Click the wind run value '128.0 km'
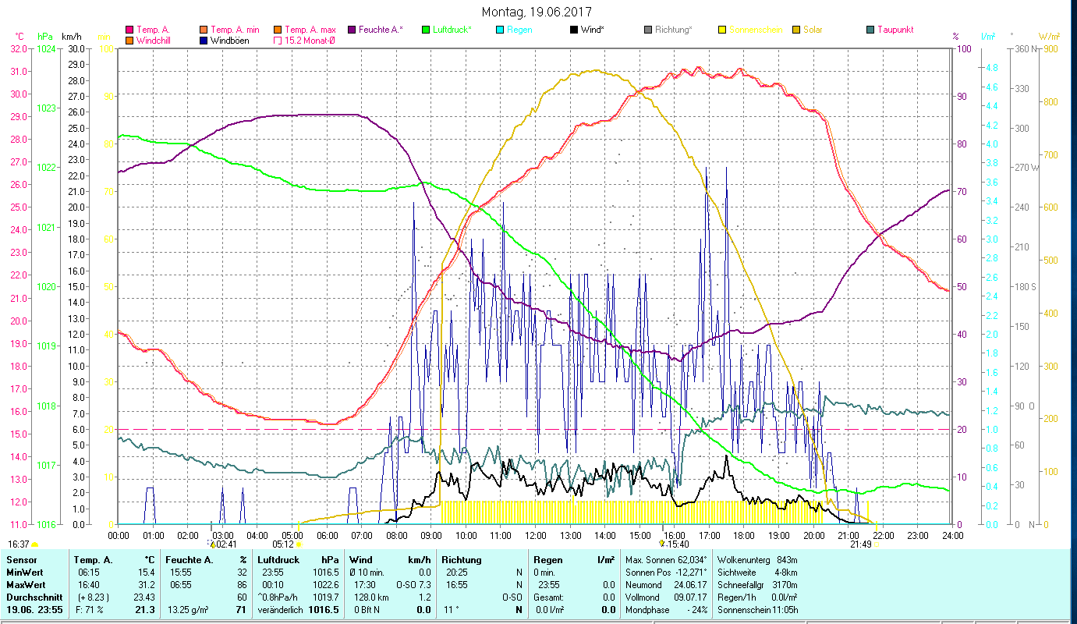 (x=371, y=597)
